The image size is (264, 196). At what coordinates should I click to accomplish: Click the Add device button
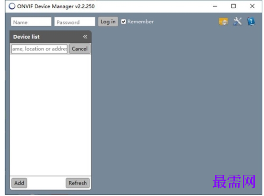tap(19, 183)
